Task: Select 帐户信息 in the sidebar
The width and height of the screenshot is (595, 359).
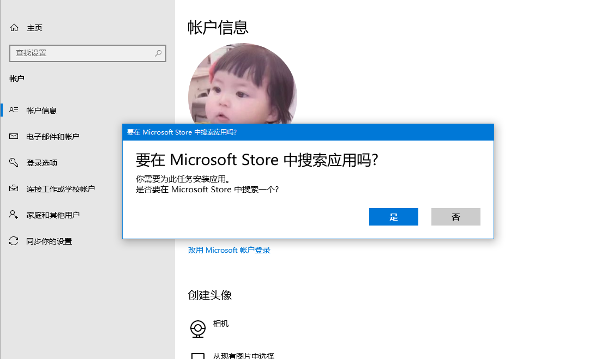Action: point(41,111)
